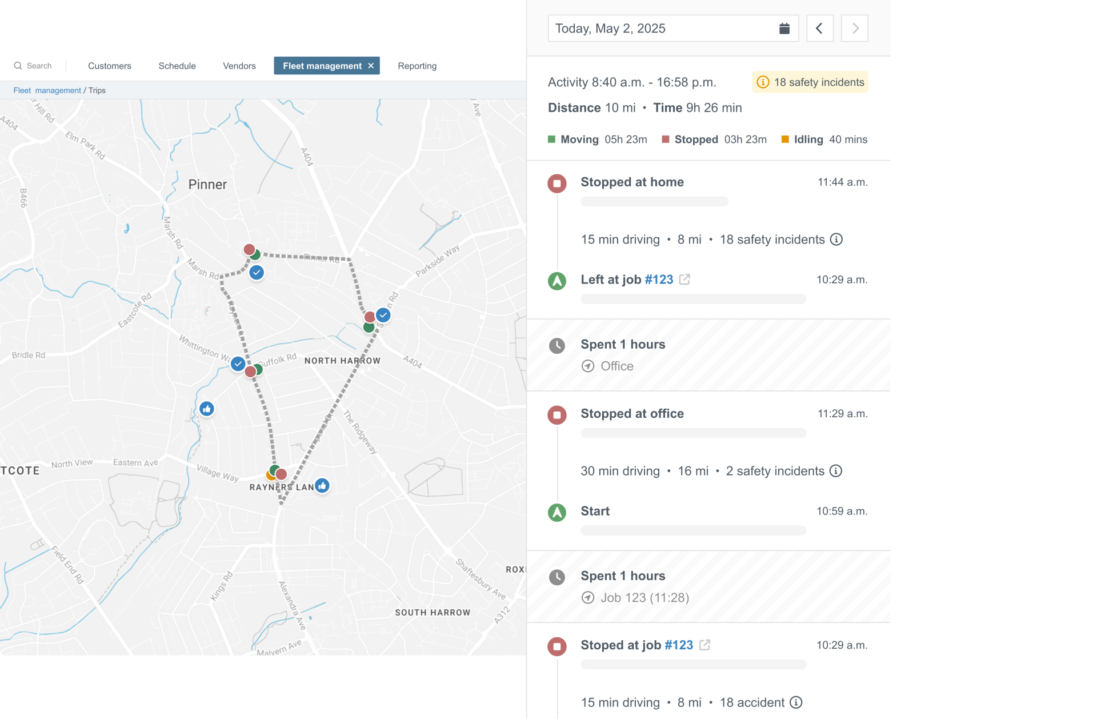
Task: Open the calendar date picker icon
Action: [784, 29]
